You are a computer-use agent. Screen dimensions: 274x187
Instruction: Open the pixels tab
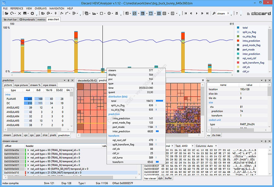53,135
